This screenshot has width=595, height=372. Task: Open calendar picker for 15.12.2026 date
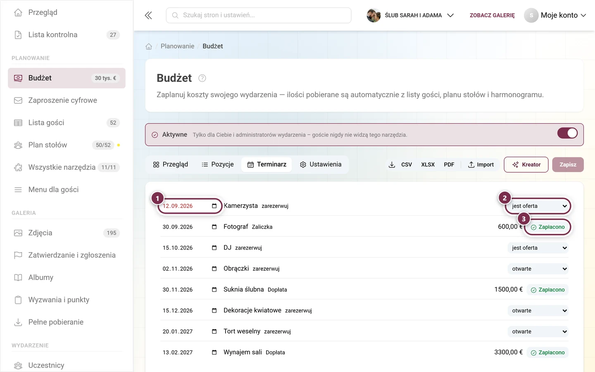coord(214,310)
